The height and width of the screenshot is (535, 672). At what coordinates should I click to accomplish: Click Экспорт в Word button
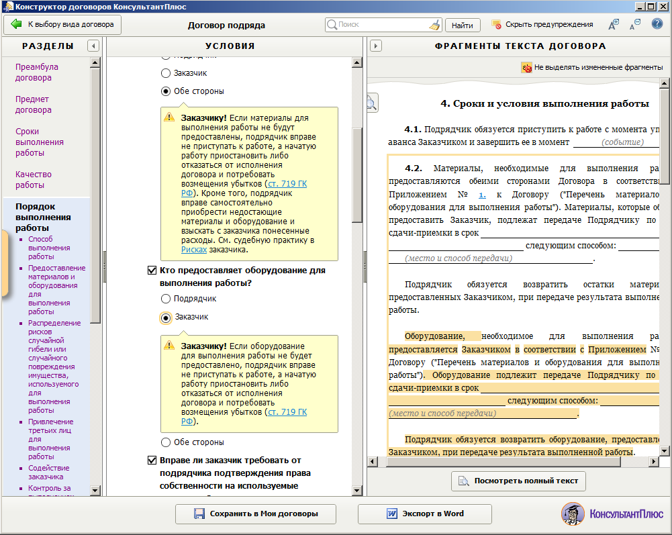coord(425,514)
